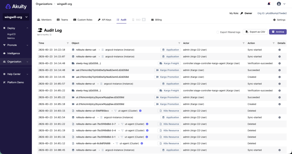292x154 pixels.
Task: Click info icon next to rollouts-demo-ut-59dff85bcc
Action: (x=140, y=111)
